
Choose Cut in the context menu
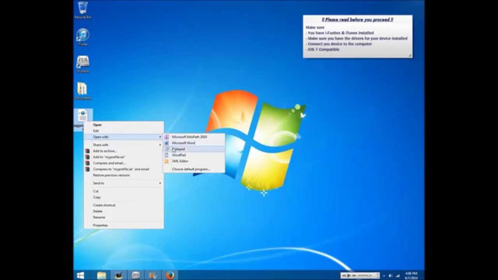[124, 191]
